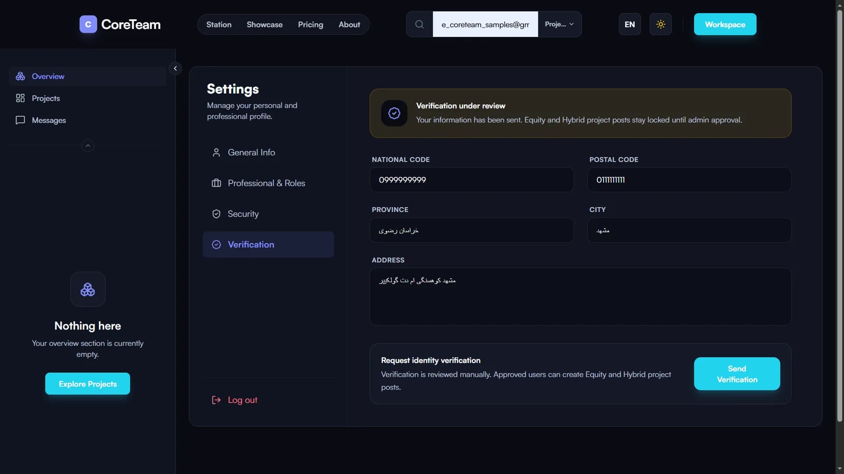Select the Verification settings tab

tap(268, 244)
